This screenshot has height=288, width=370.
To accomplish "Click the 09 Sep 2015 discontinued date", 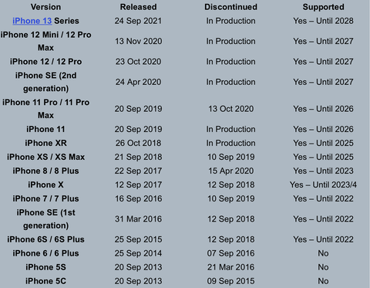I will pos(230,281).
